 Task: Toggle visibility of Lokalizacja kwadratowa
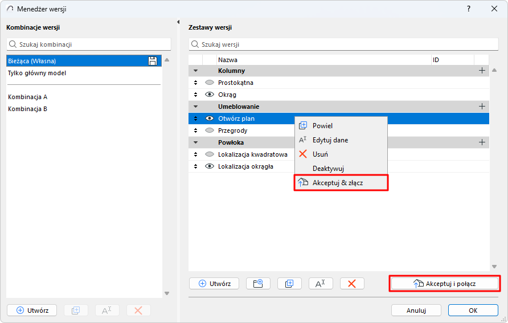point(210,154)
